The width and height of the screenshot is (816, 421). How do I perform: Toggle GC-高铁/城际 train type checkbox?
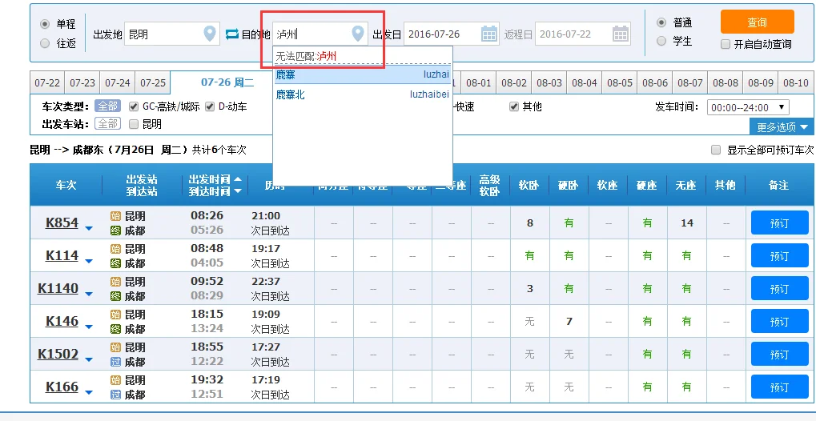[x=133, y=106]
